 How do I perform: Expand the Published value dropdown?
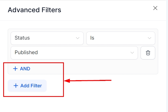coord(74,53)
